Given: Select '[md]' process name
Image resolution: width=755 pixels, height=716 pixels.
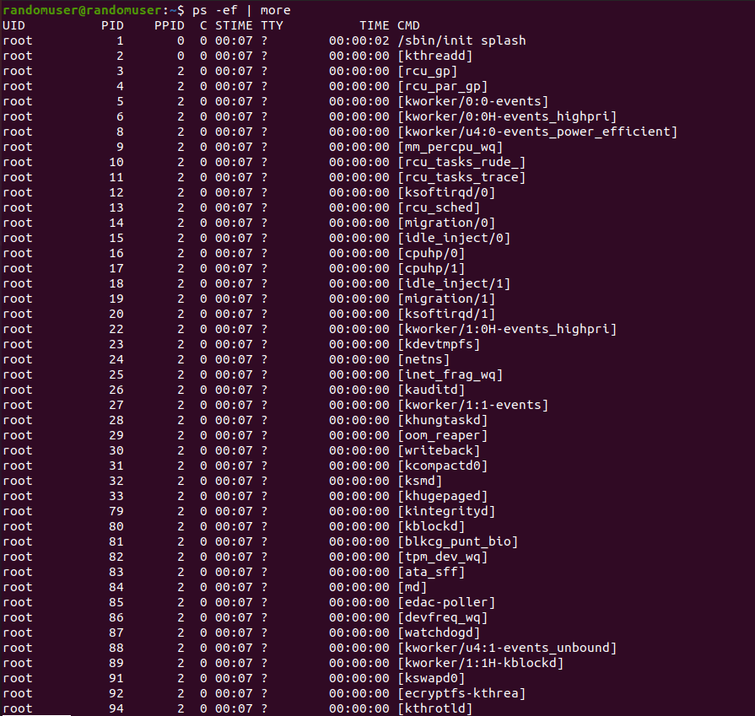Looking at the screenshot, I should click(413, 586).
